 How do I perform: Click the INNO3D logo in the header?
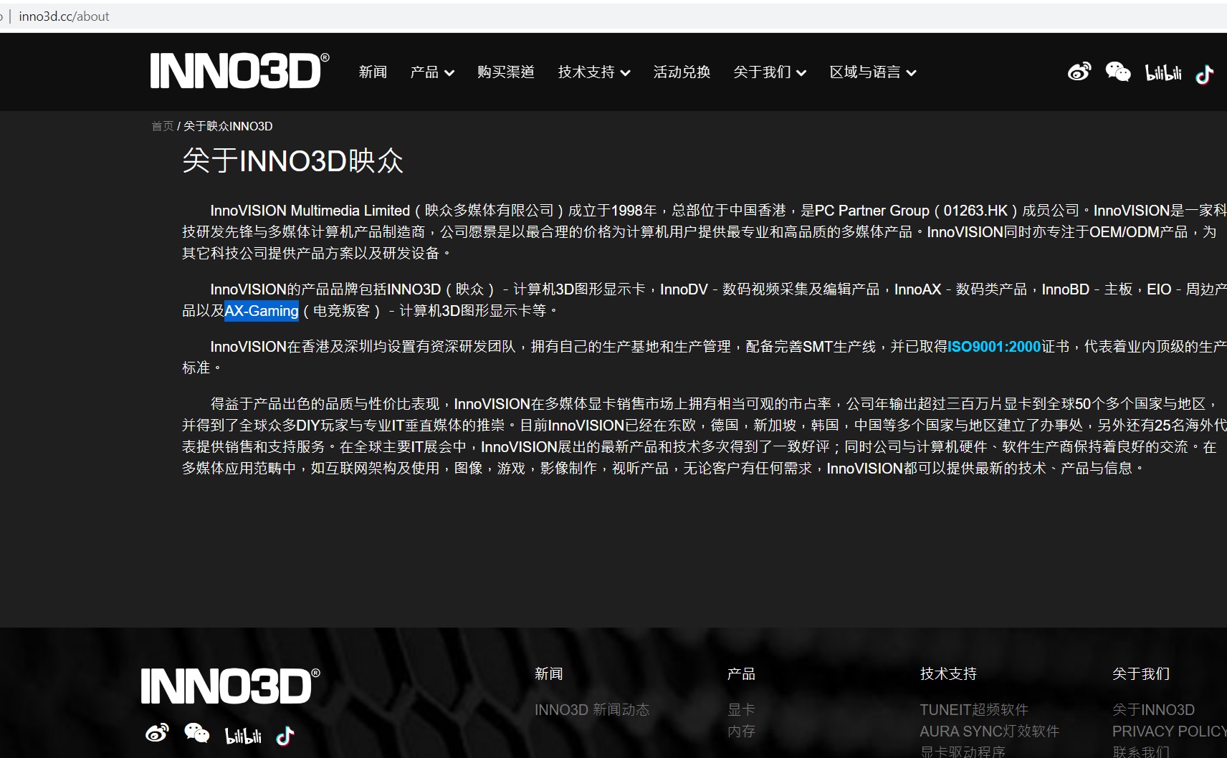[239, 71]
